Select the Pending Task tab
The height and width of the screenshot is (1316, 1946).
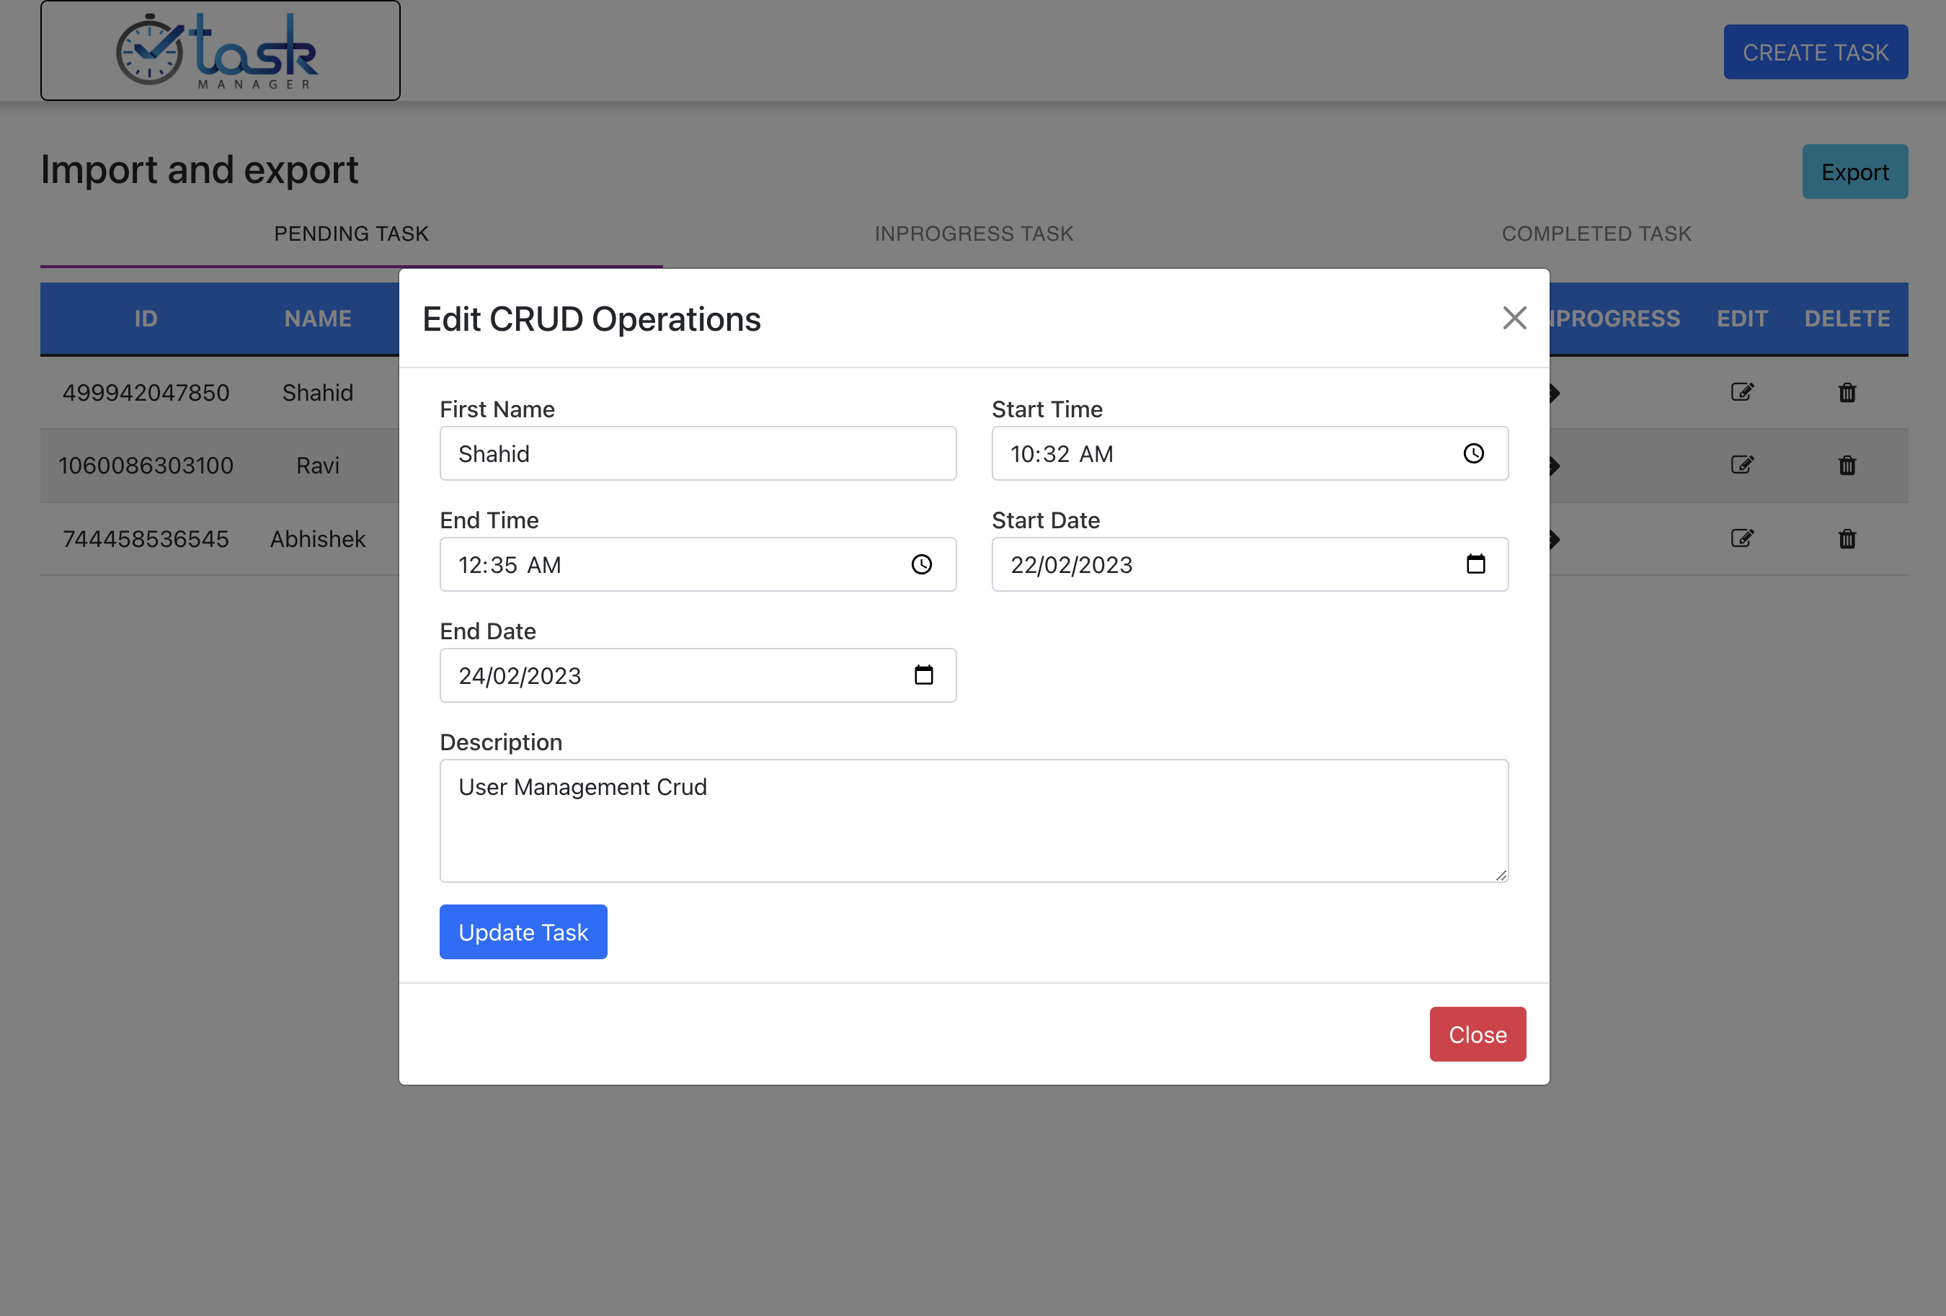click(351, 234)
